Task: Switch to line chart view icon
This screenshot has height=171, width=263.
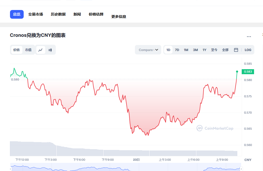Action: (41, 50)
